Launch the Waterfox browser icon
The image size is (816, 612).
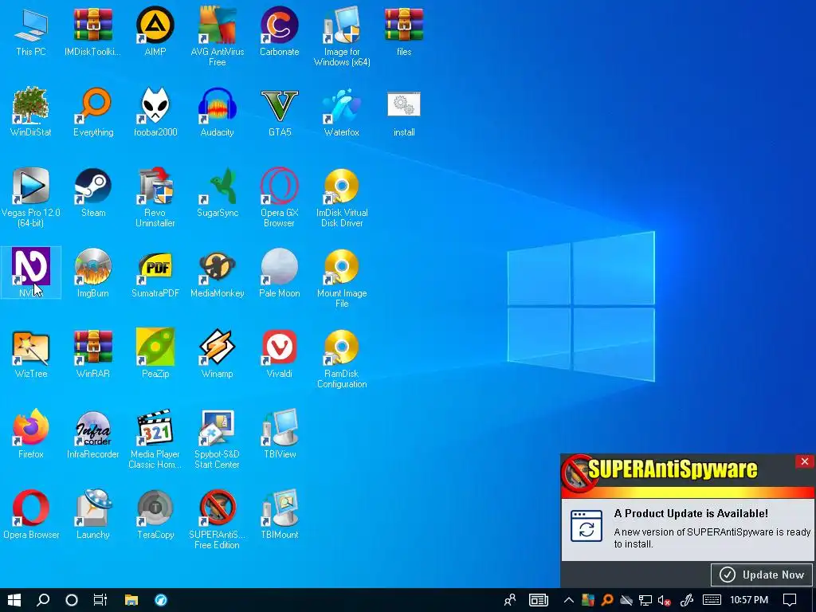pos(342,112)
